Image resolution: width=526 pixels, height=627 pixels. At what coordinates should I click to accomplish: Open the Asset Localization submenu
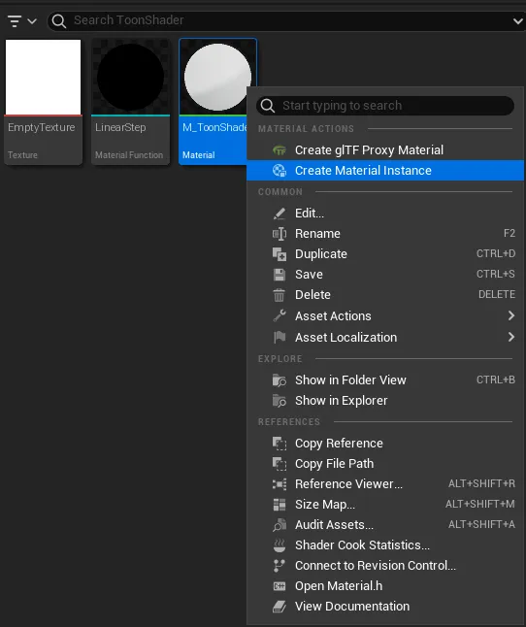(385, 337)
